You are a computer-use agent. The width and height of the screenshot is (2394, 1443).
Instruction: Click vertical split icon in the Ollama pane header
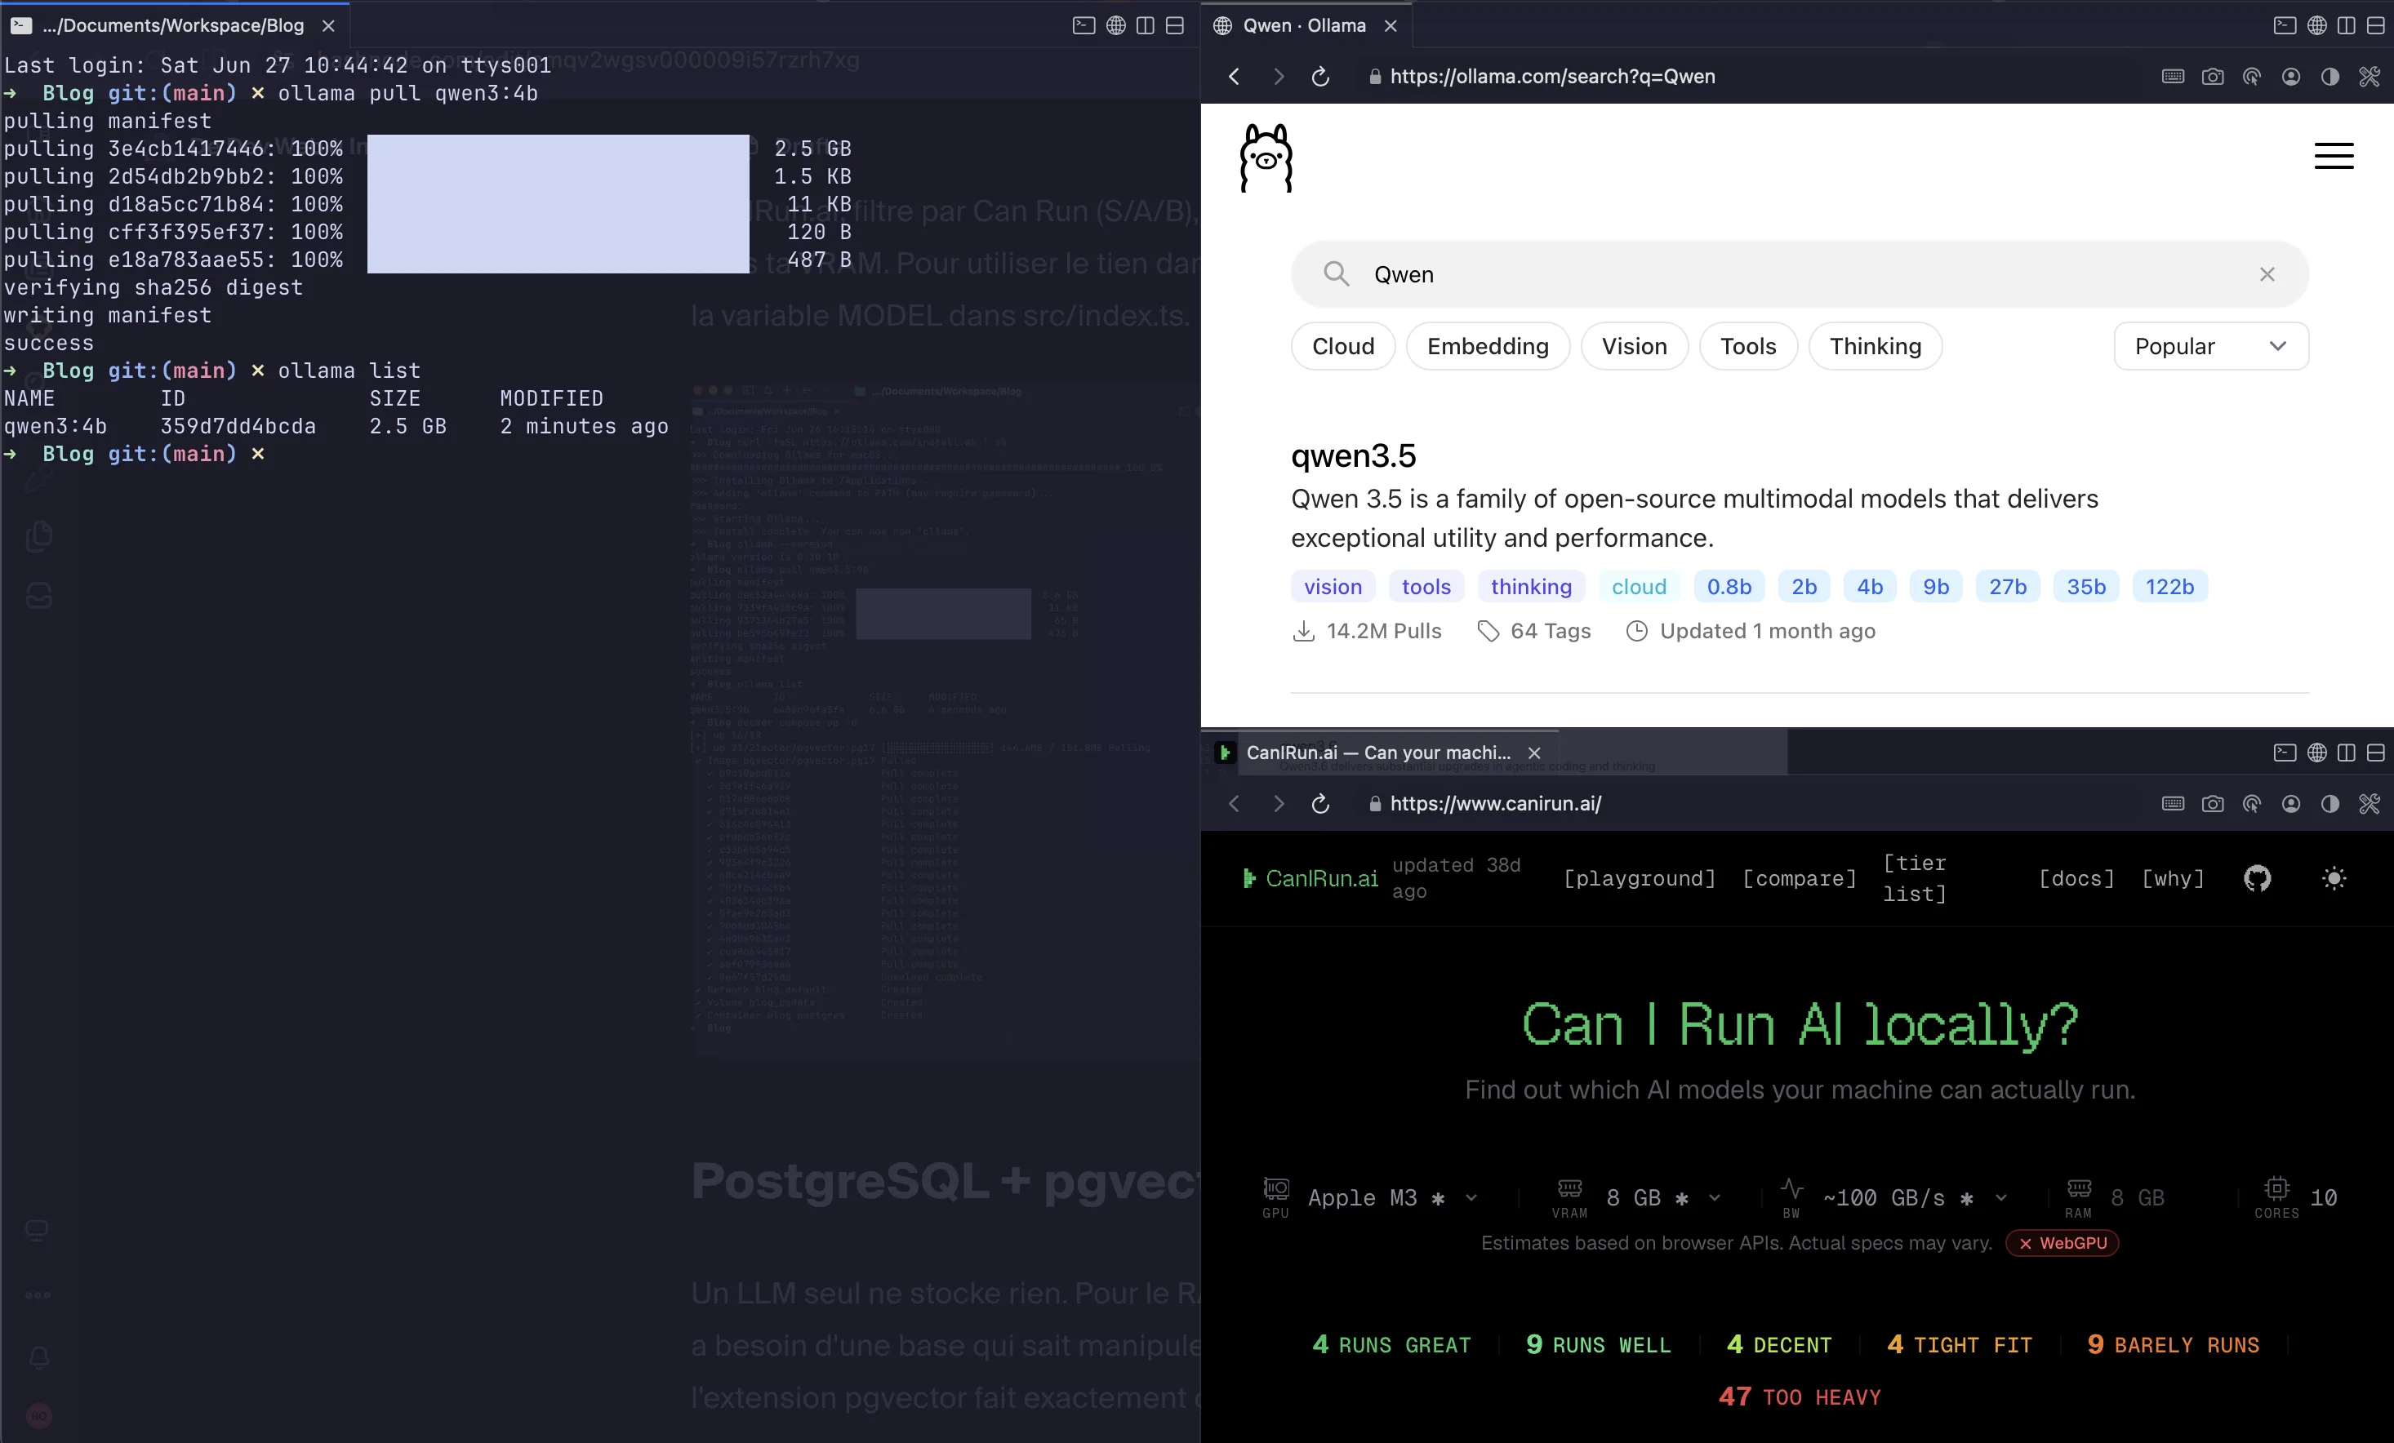pyautogui.click(x=2347, y=25)
